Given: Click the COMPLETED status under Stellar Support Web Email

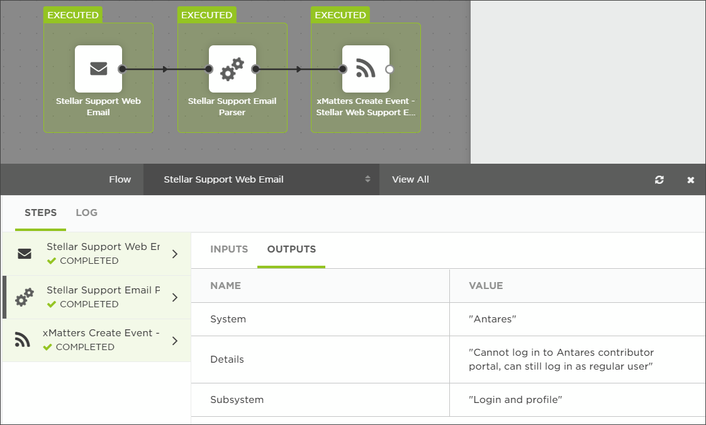Looking at the screenshot, I should click(x=83, y=261).
